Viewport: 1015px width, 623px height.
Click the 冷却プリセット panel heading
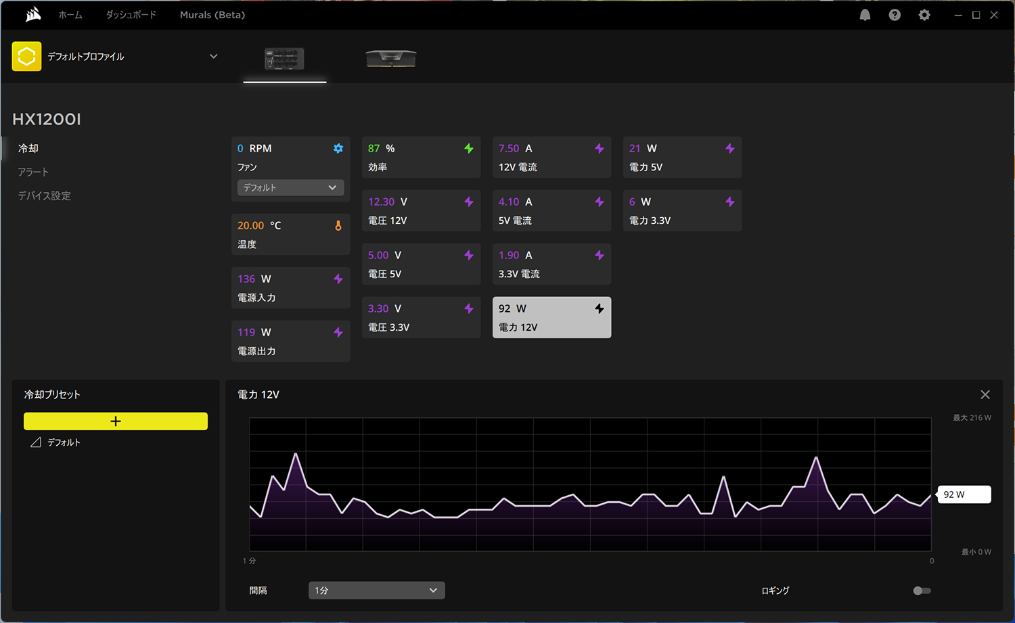click(52, 394)
